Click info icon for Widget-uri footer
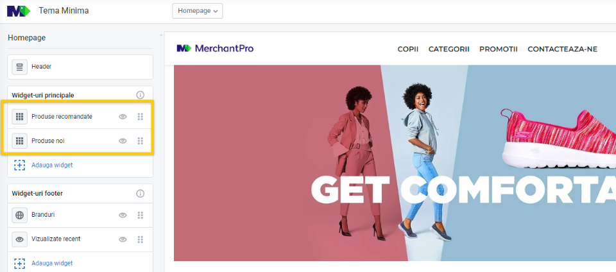The image size is (616, 272). pyautogui.click(x=141, y=194)
